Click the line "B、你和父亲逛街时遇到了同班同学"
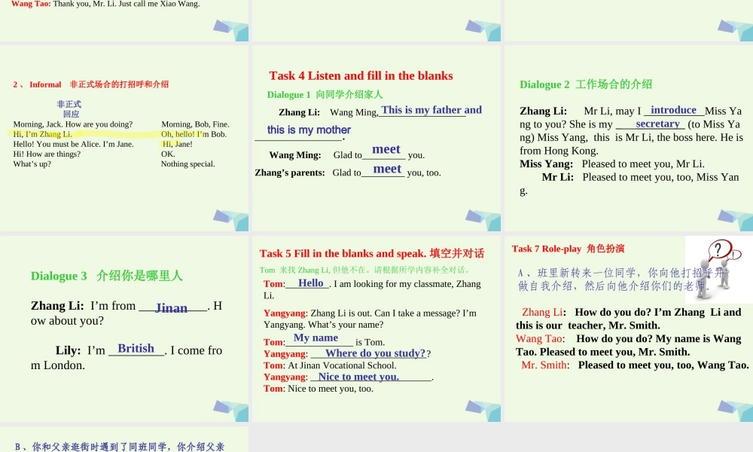This screenshot has width=753, height=452. [x=120, y=447]
